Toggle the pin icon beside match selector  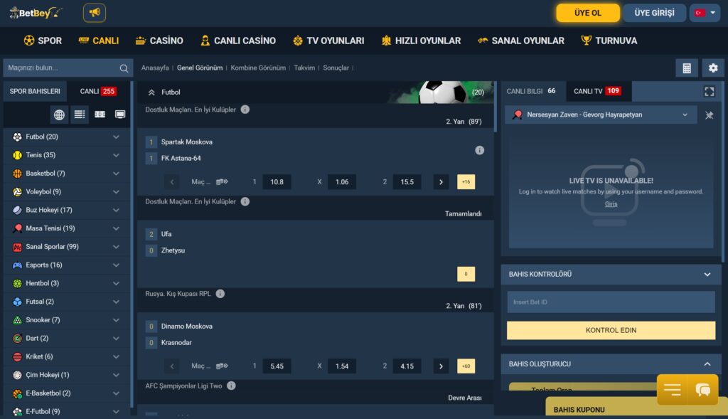(x=709, y=115)
